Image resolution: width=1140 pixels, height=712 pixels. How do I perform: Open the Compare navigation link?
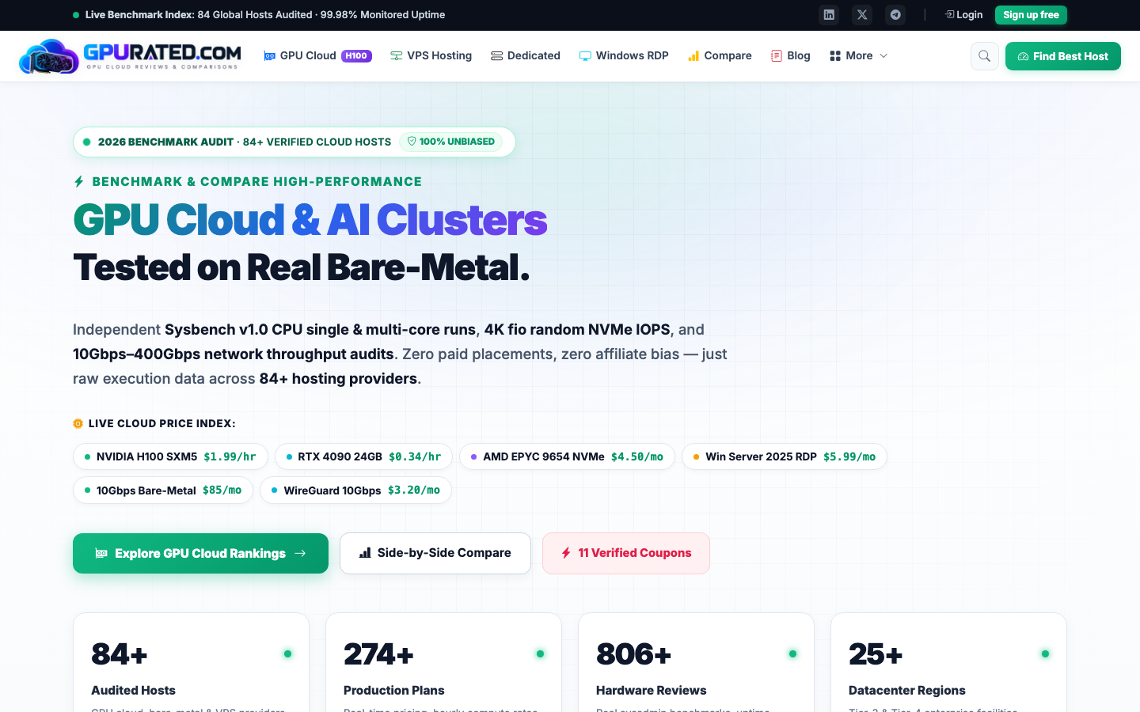click(x=720, y=55)
